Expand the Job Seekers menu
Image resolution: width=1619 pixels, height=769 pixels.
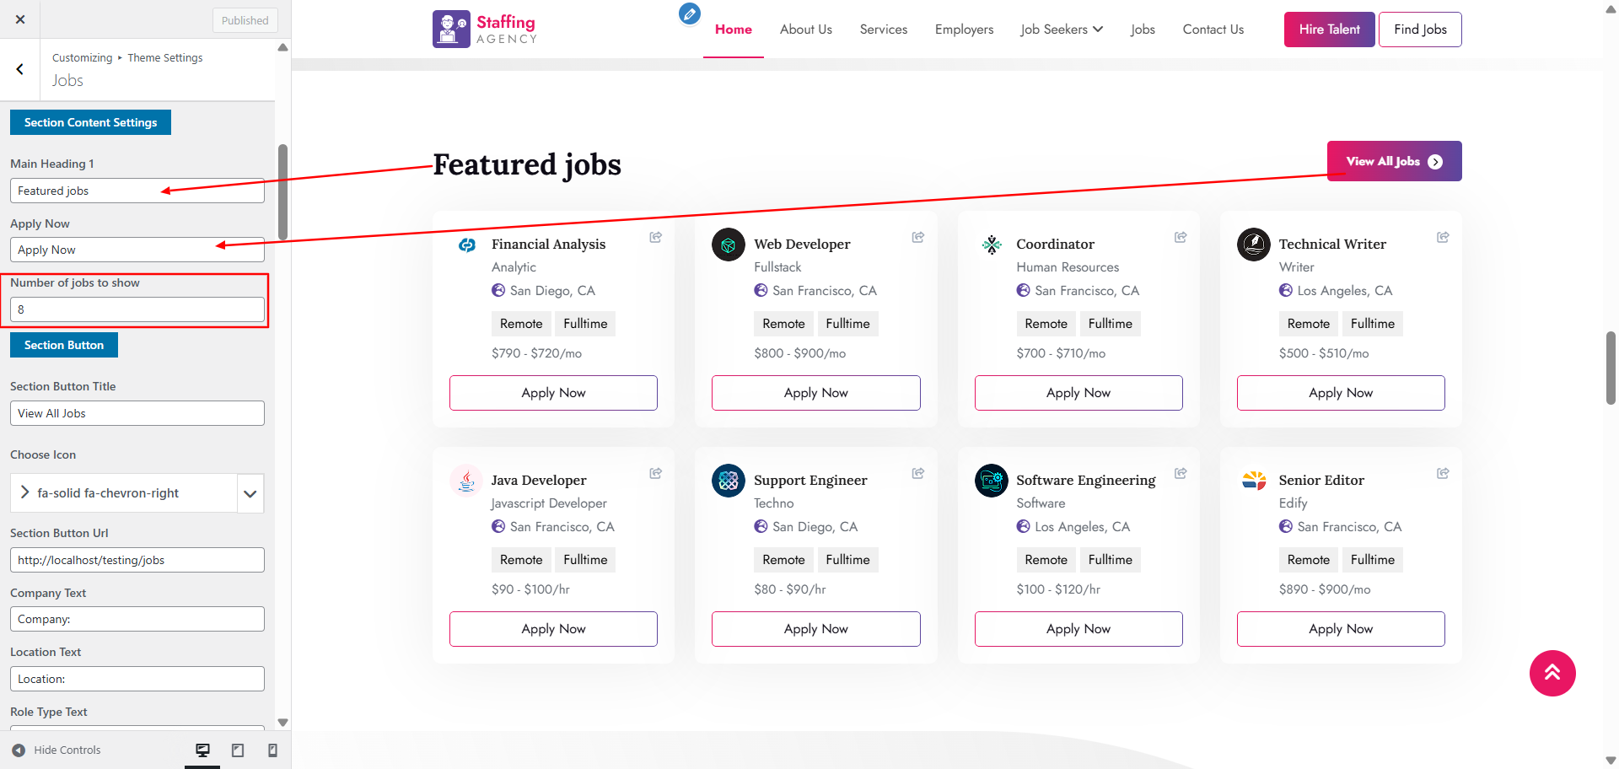(x=1061, y=30)
